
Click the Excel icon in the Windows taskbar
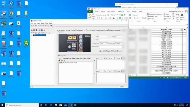(75, 105)
